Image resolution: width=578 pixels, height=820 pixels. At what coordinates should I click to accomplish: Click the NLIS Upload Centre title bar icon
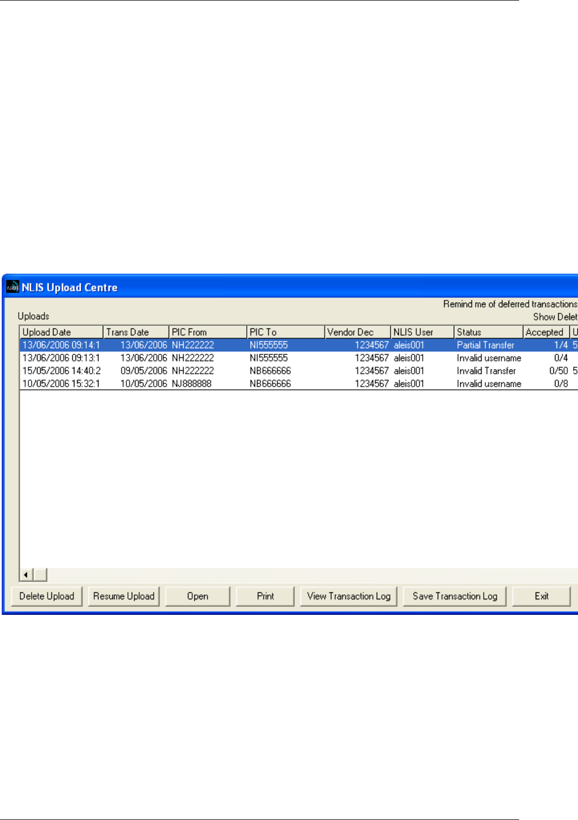12,288
